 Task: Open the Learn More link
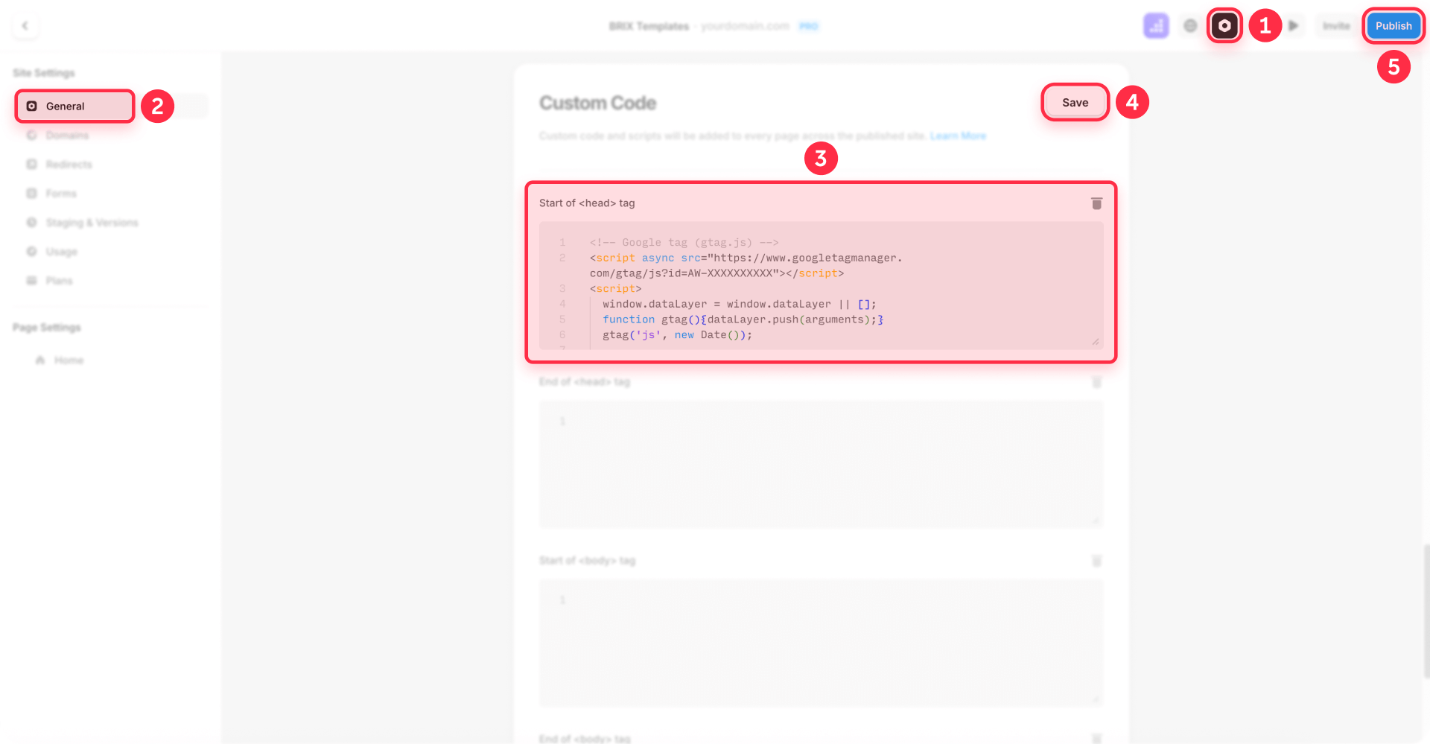[958, 136]
